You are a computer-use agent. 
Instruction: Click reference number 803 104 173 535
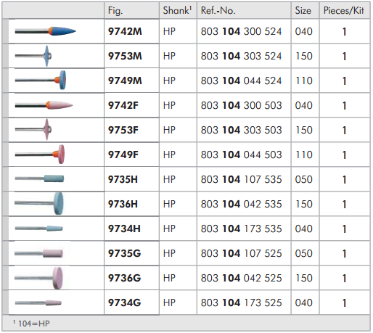[x=241, y=229]
